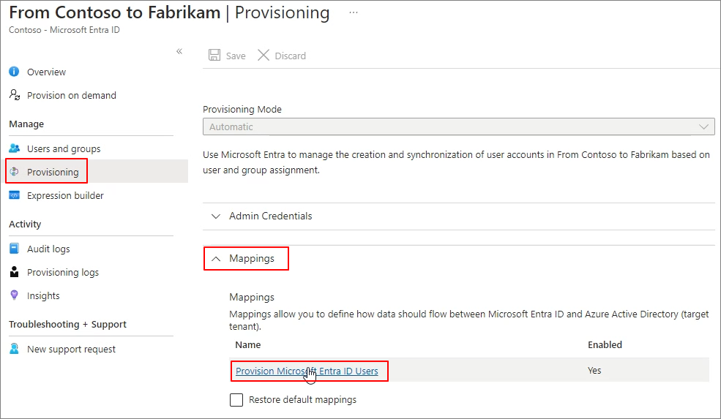Select Provisioning menu item
The height and width of the screenshot is (419, 721).
click(x=53, y=173)
